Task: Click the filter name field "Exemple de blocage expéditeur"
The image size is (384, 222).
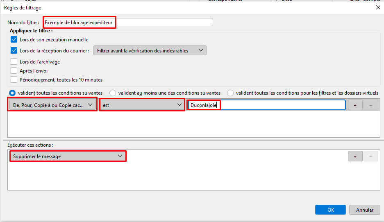Action: point(128,22)
